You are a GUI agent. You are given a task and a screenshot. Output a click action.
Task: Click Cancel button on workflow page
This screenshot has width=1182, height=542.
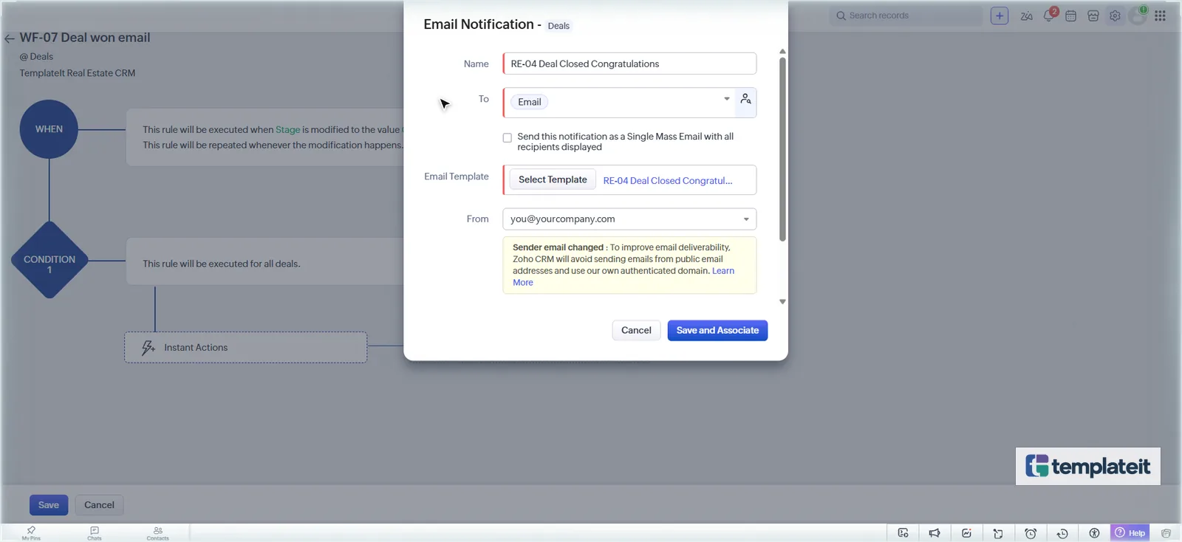click(99, 505)
